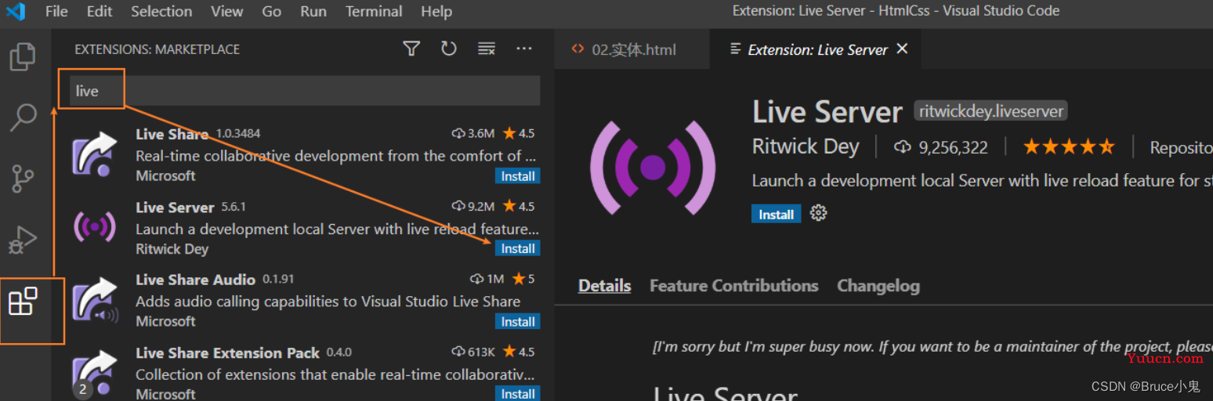Select the Details tab
This screenshot has width=1213, height=401.
click(604, 286)
